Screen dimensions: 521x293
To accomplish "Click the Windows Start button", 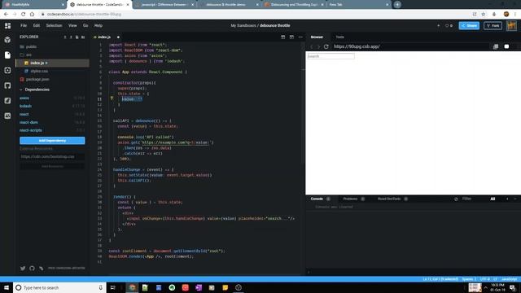I will tap(7, 287).
